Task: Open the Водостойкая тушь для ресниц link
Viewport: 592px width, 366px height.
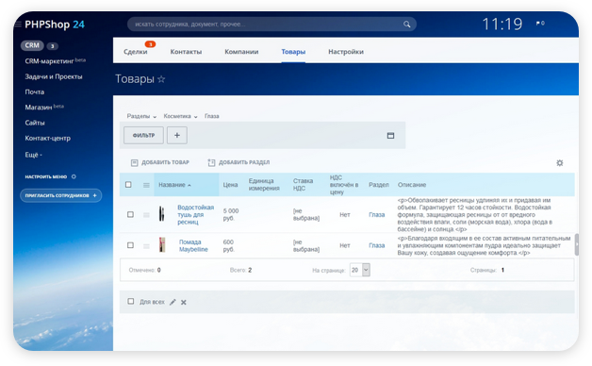Action: click(195, 214)
